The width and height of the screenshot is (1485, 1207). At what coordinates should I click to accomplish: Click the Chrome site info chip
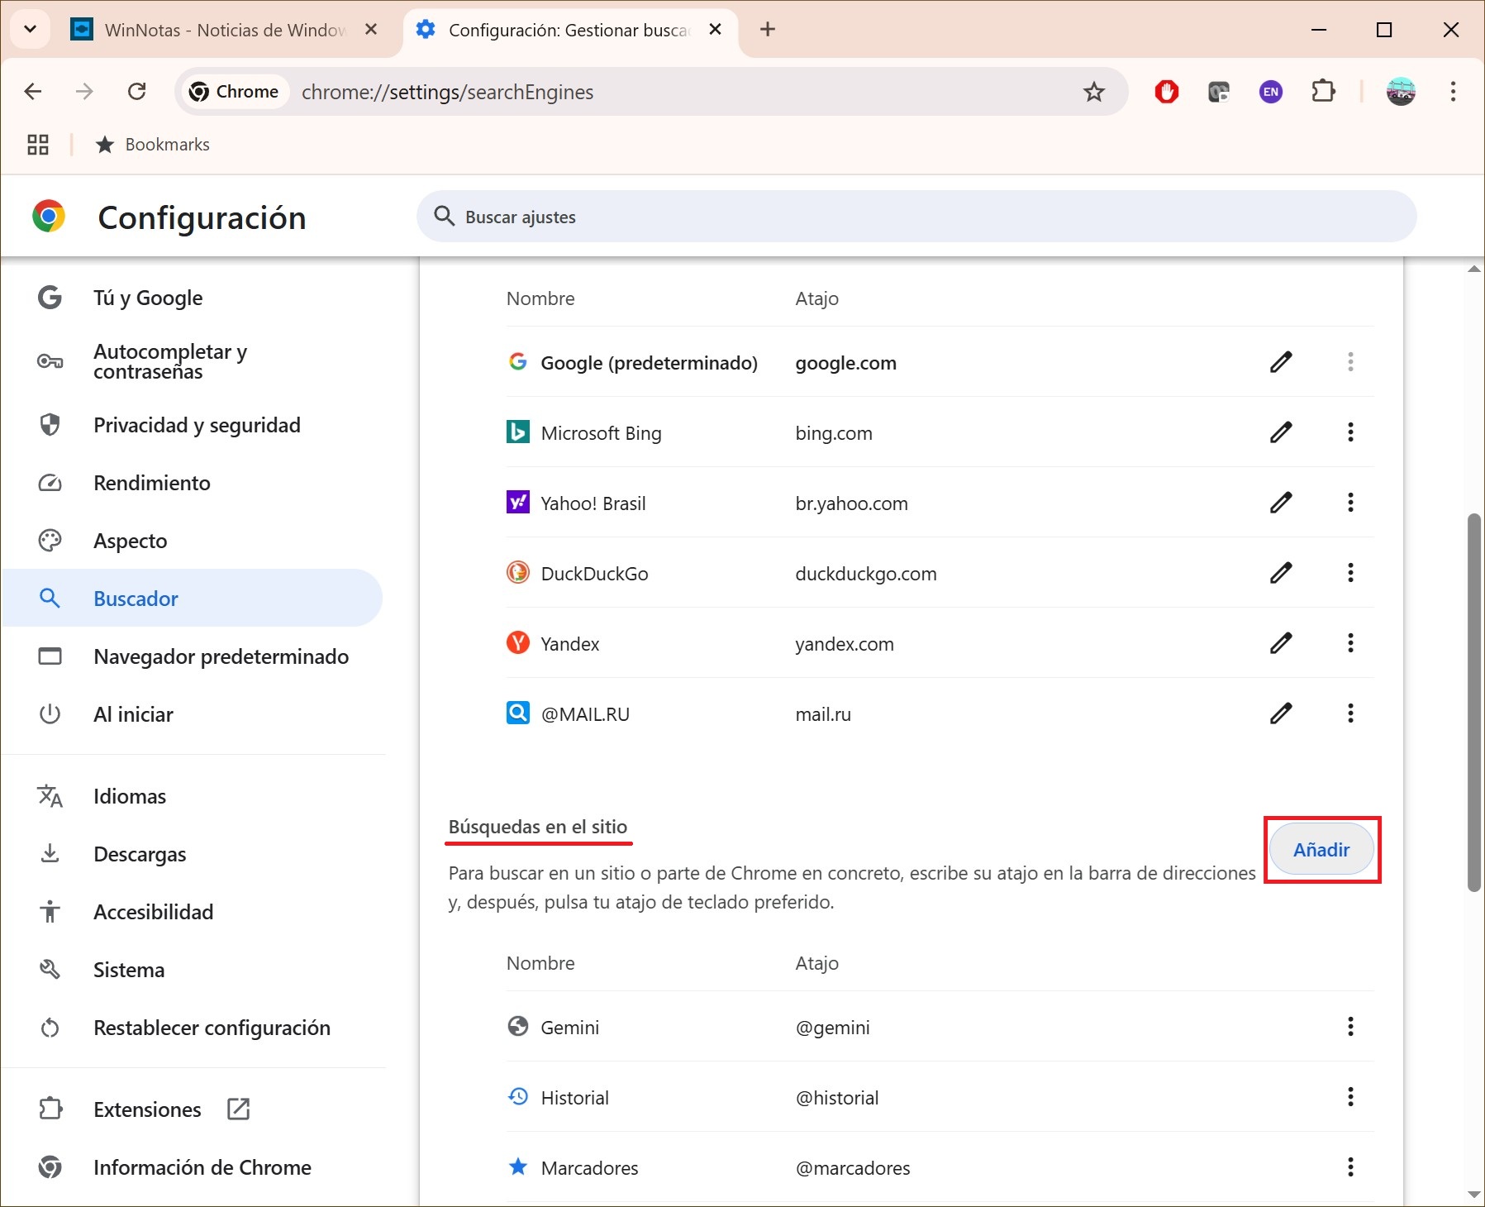(x=235, y=92)
